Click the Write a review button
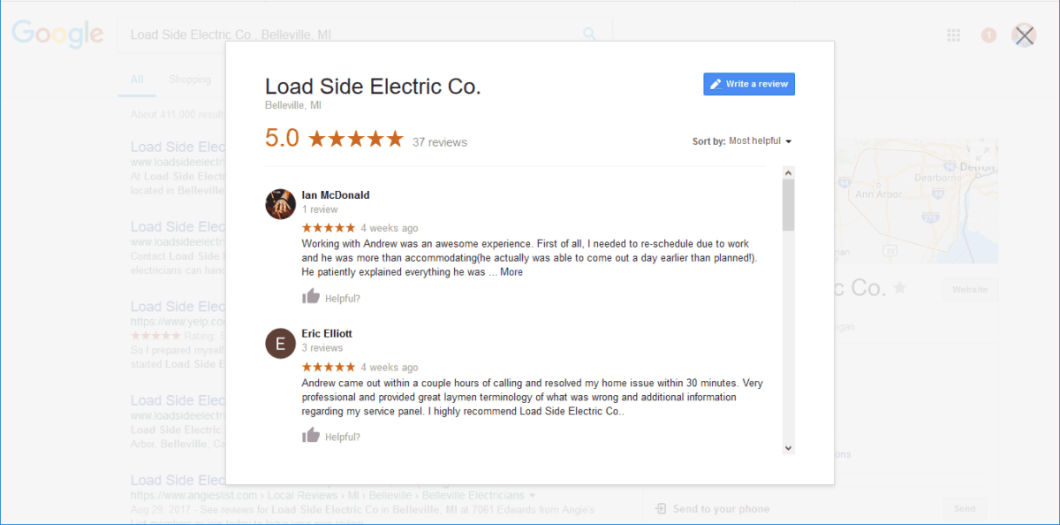This screenshot has height=525, width=1060. [x=749, y=84]
